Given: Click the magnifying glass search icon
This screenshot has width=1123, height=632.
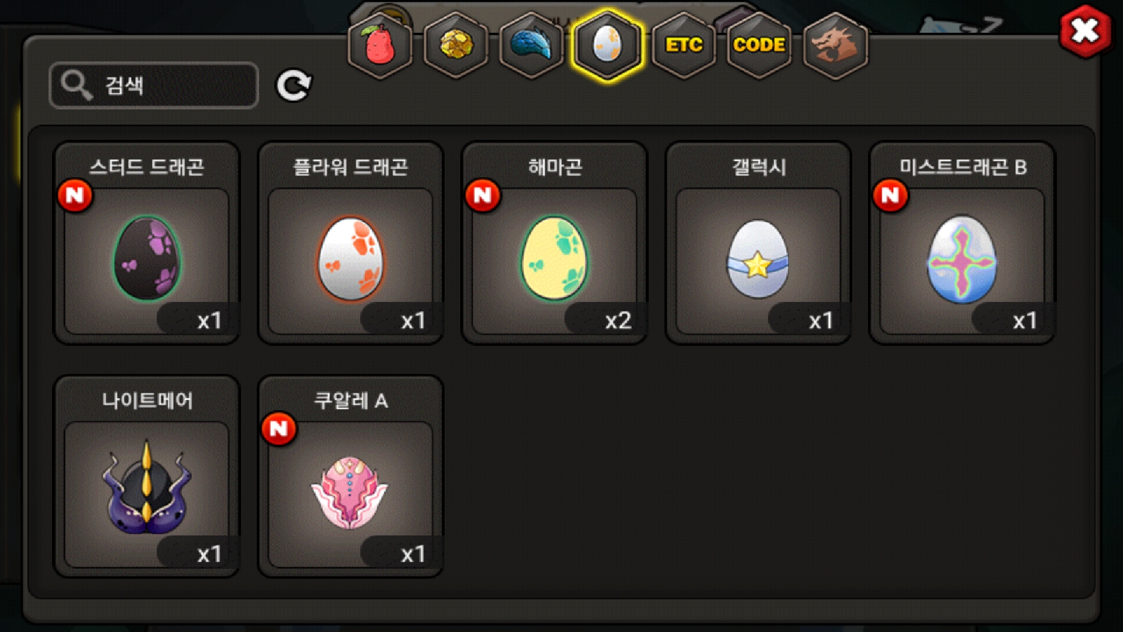Looking at the screenshot, I should coord(77,85).
